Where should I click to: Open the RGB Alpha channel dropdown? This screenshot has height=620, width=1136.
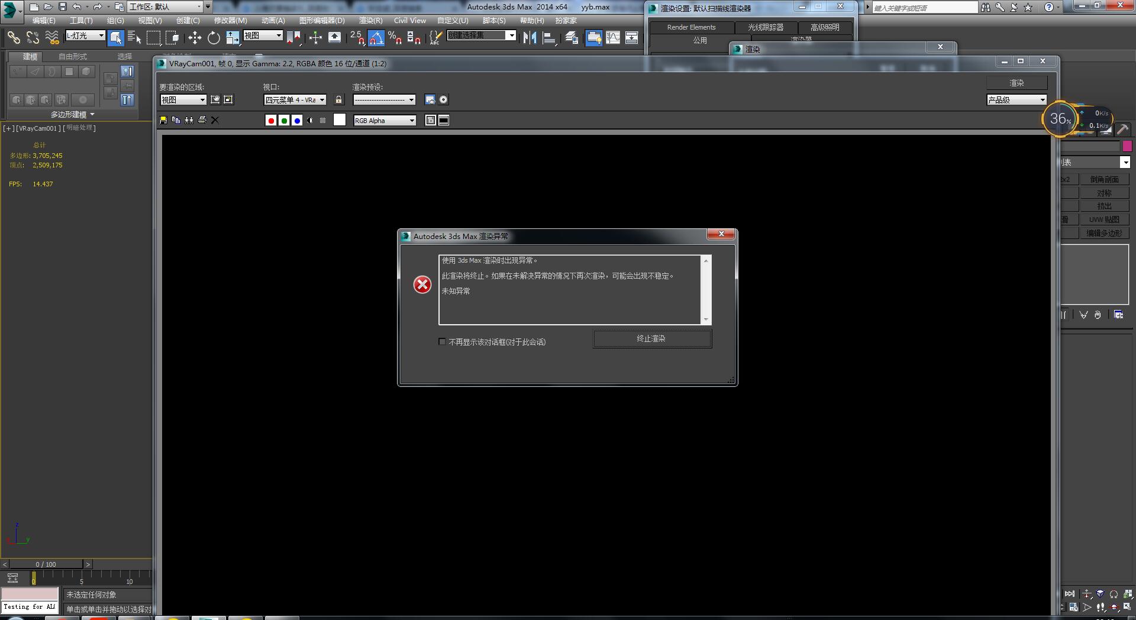pos(385,121)
